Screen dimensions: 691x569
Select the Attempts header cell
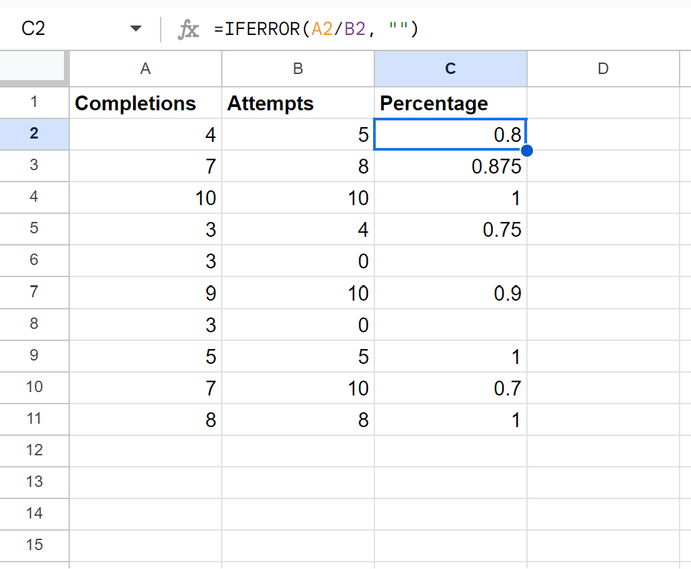point(298,103)
